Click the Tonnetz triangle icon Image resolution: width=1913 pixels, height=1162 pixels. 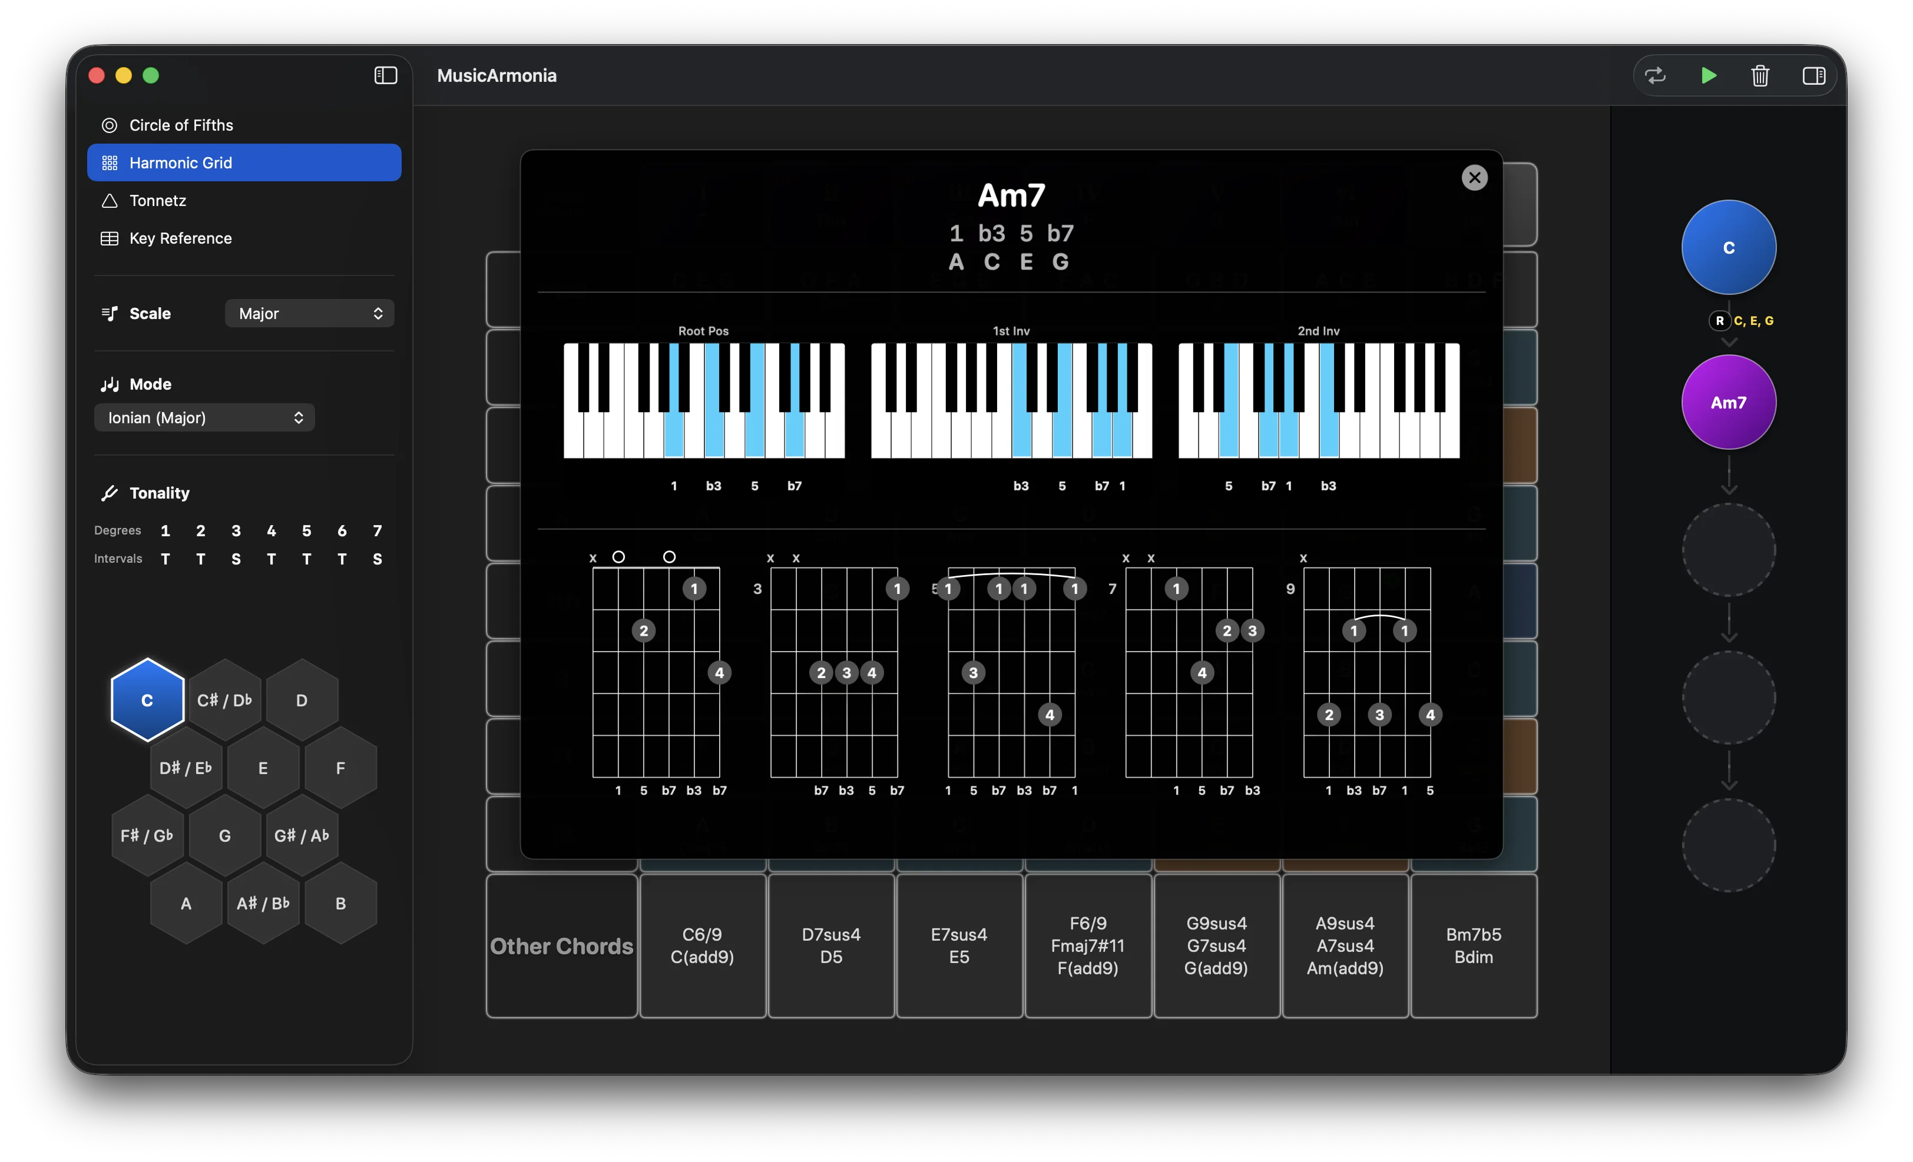pos(110,200)
